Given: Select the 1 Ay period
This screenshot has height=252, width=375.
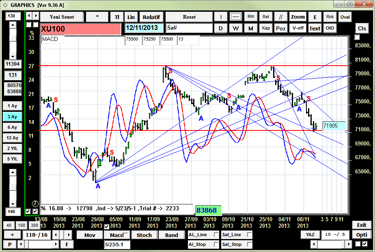Looking at the screenshot, I should 13,106.
